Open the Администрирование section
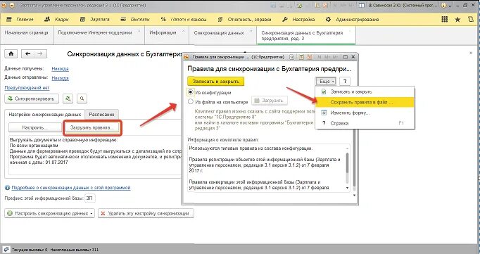The image size is (480, 254). click(352, 19)
